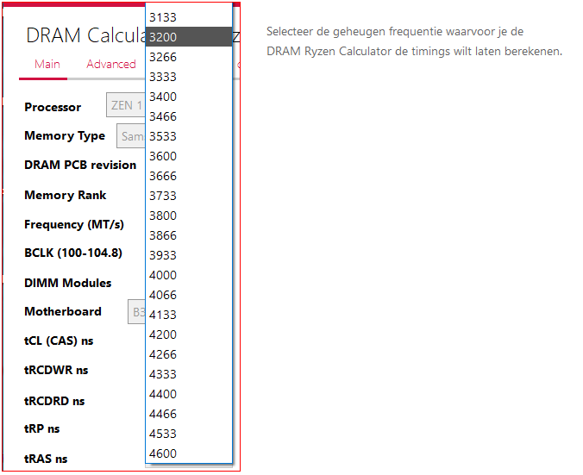Click the Processor label
Viewport: 583px width, 475px height.
coord(53,107)
